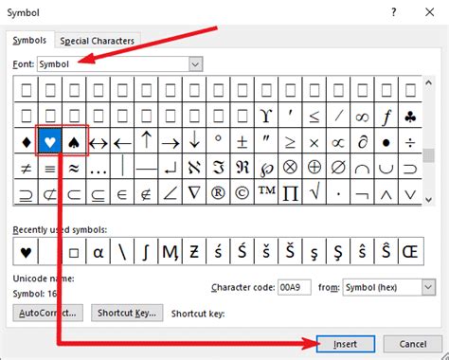Choose alpha from recently used symbols
Image resolution: width=449 pixels, height=360 pixels.
tap(99, 252)
